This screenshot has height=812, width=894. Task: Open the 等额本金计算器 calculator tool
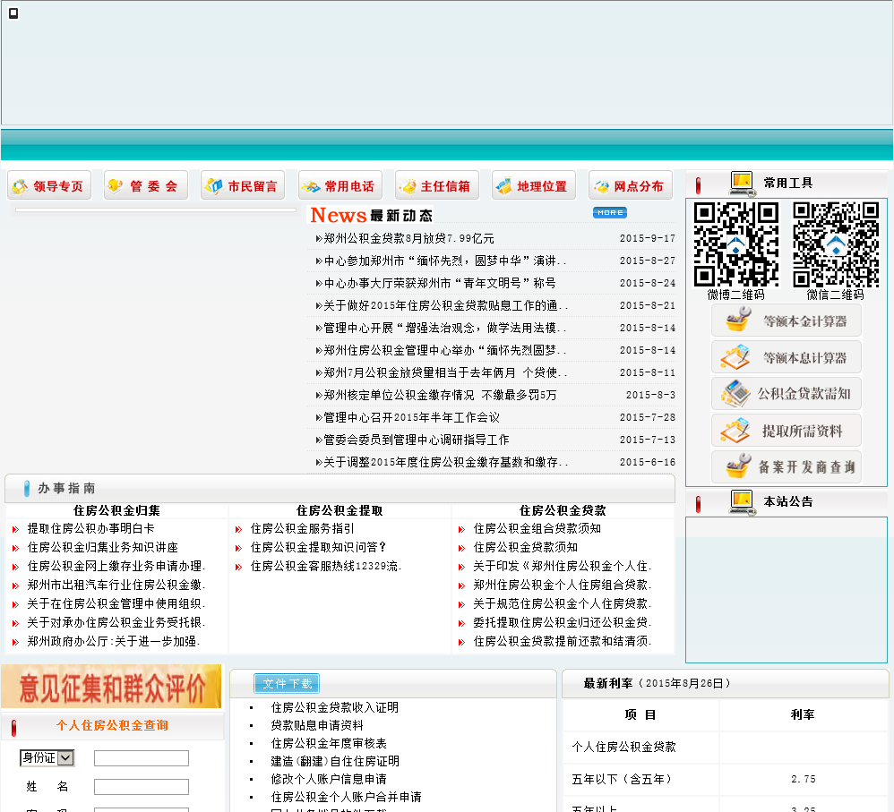(786, 321)
